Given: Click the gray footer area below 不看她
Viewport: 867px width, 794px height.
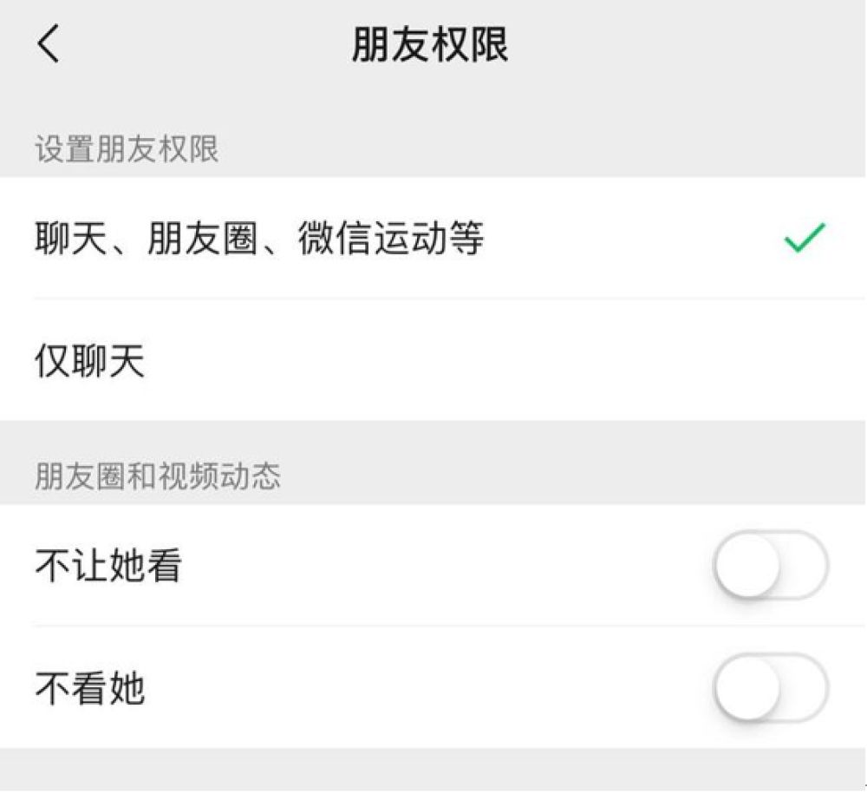Looking at the screenshot, I should pyautogui.click(x=433, y=771).
